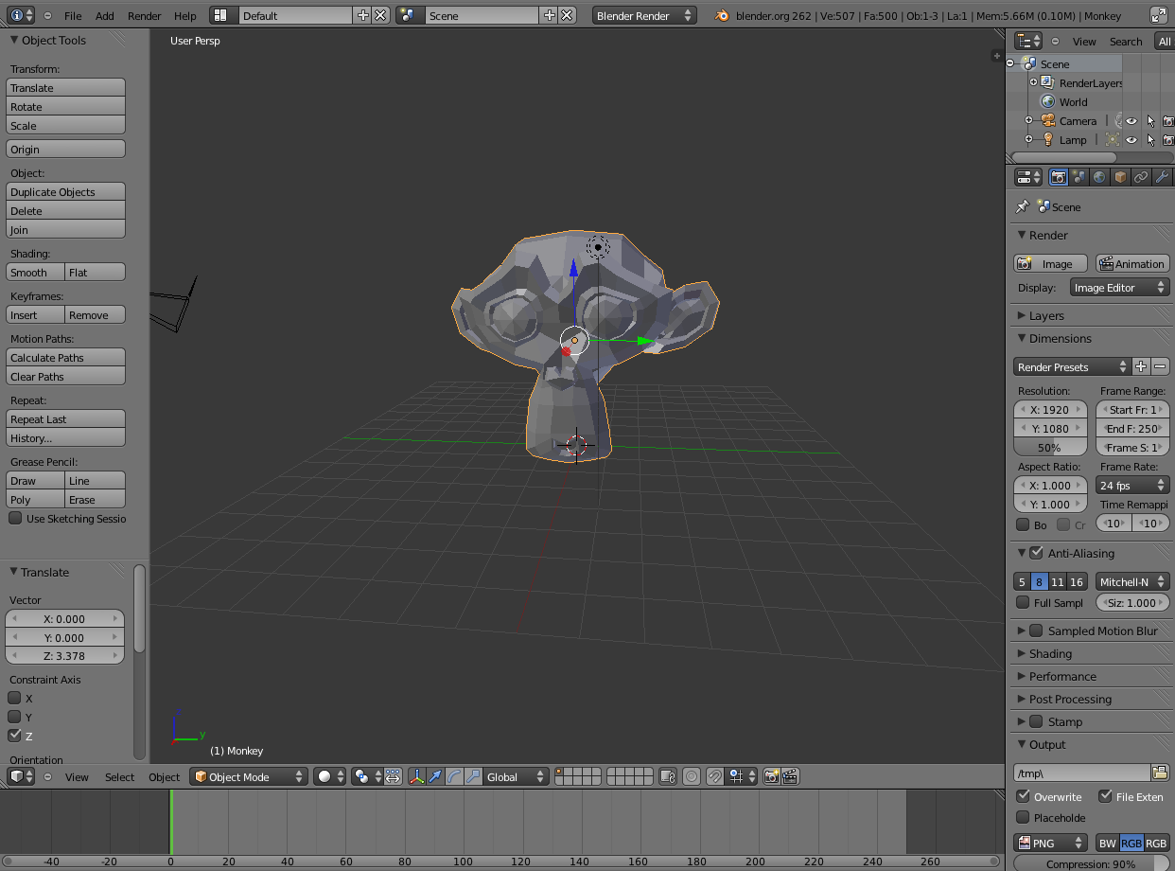Lock camera and layers to scene icon

[x=667, y=776]
